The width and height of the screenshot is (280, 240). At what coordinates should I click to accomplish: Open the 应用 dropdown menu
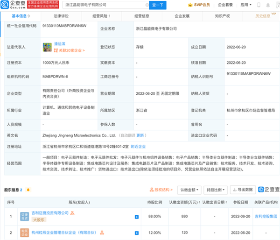pyautogui.click(x=246, y=5)
